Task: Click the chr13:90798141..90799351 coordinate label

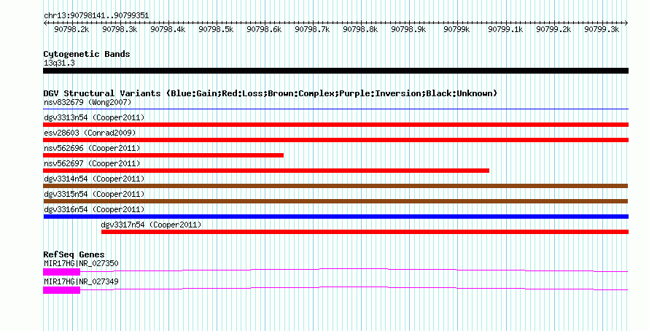Action: (x=96, y=16)
